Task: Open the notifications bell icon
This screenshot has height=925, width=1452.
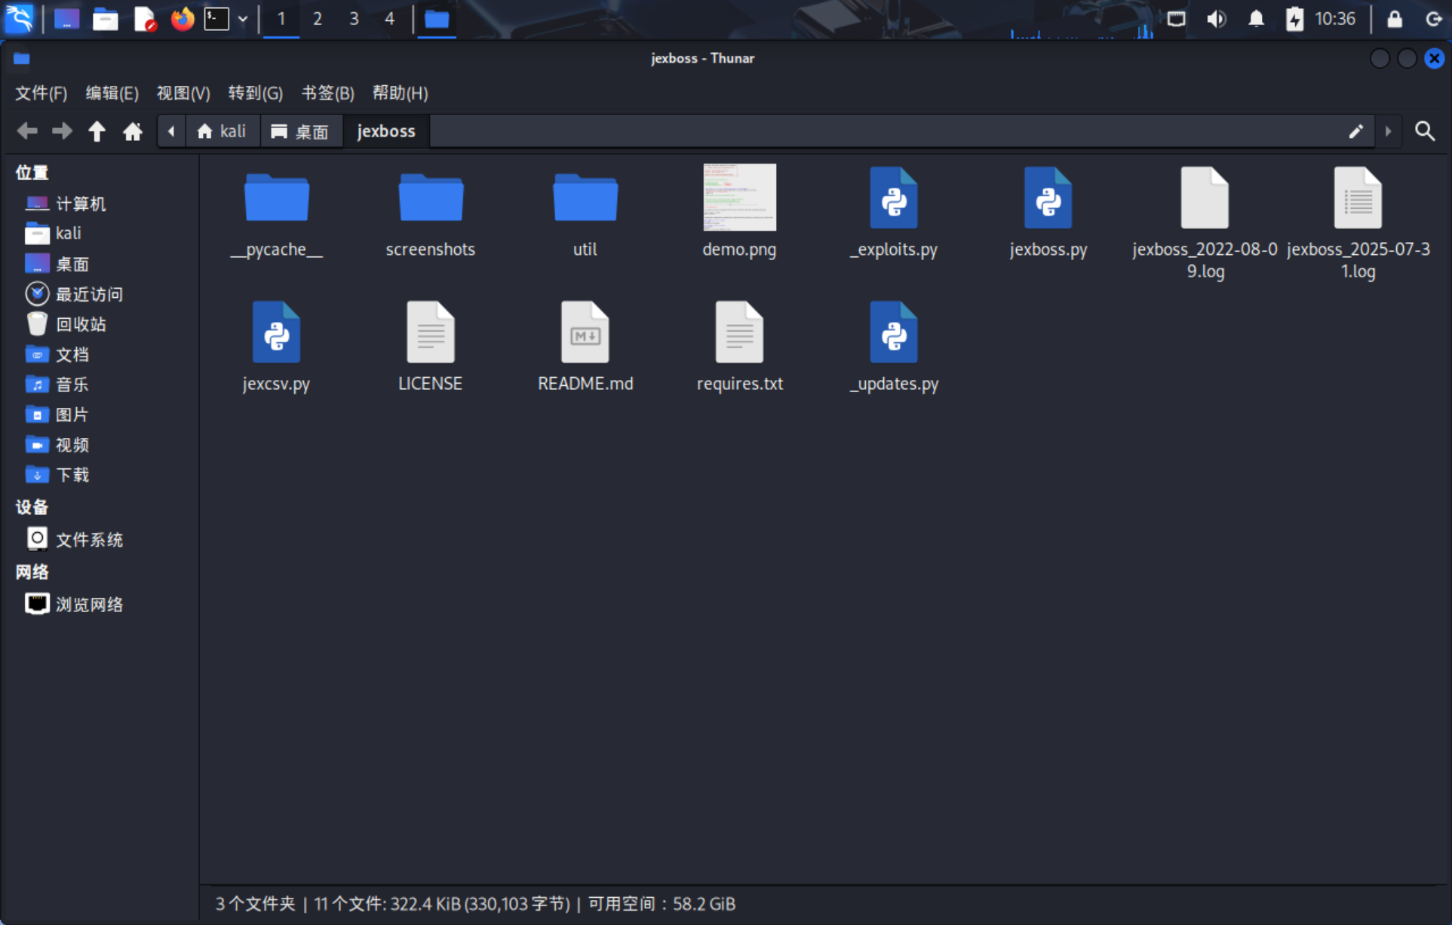Action: pos(1256,19)
